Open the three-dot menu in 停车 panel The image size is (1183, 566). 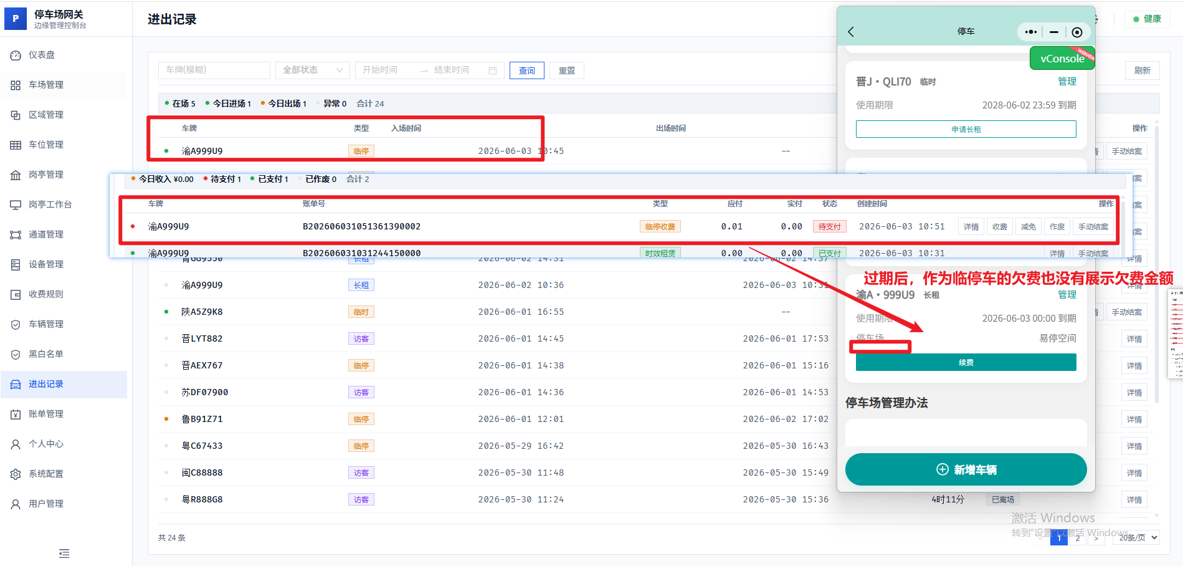[x=1031, y=32]
